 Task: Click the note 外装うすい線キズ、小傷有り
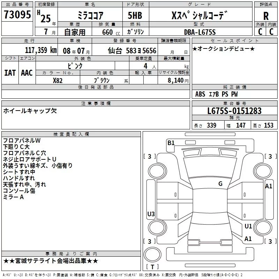pyautogui.click(x=38, y=165)
